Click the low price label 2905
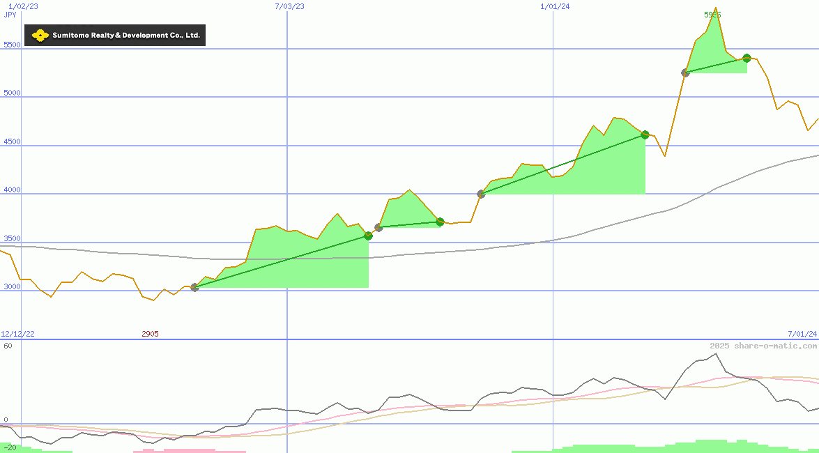The width and height of the screenshot is (819, 453). [150, 334]
